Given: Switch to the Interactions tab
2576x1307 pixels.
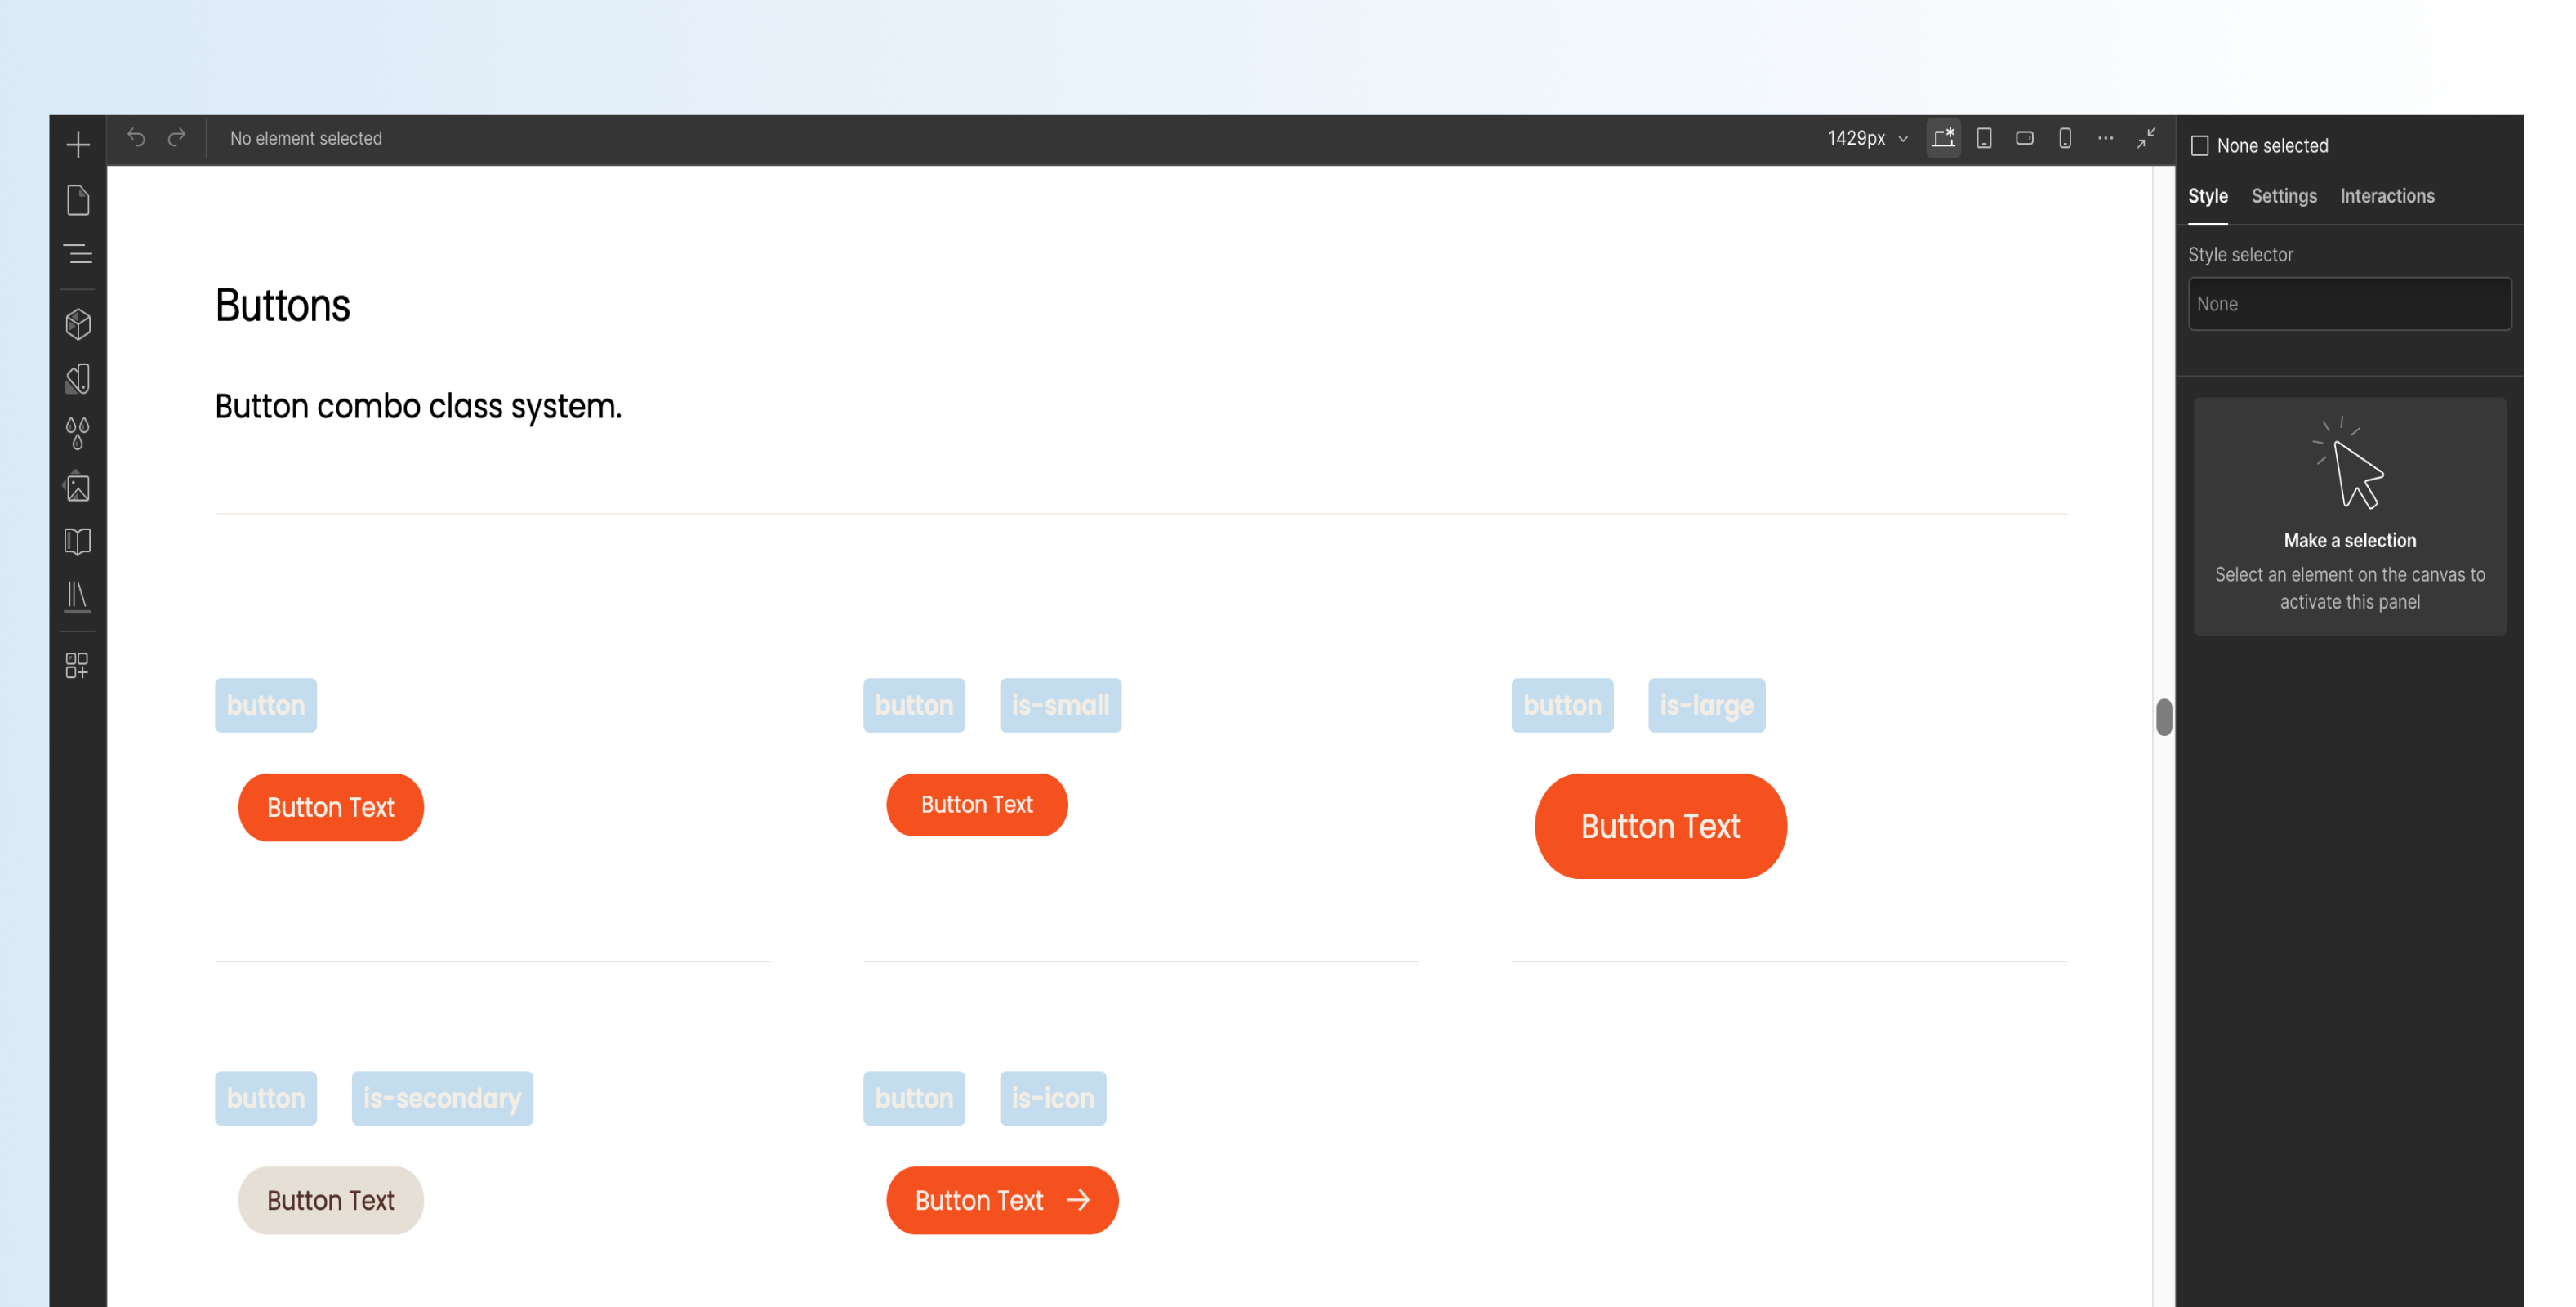Looking at the screenshot, I should point(2387,196).
